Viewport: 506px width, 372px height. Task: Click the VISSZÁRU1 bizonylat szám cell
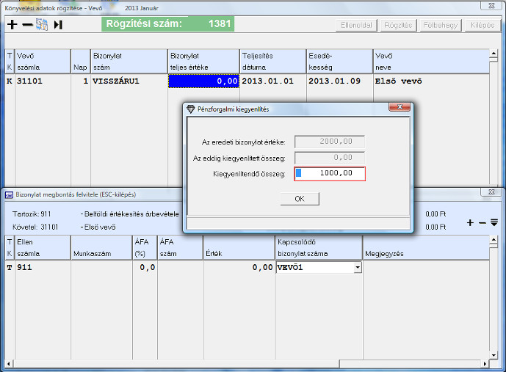tap(128, 81)
